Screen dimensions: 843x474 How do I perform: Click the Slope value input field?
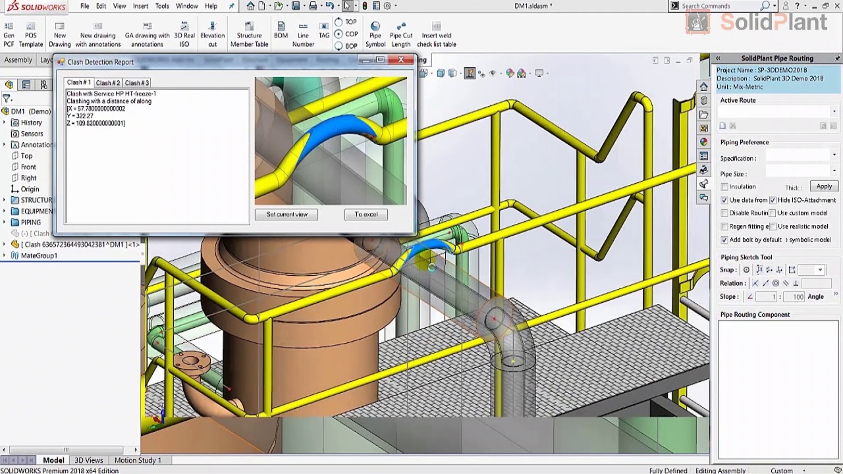click(x=766, y=297)
